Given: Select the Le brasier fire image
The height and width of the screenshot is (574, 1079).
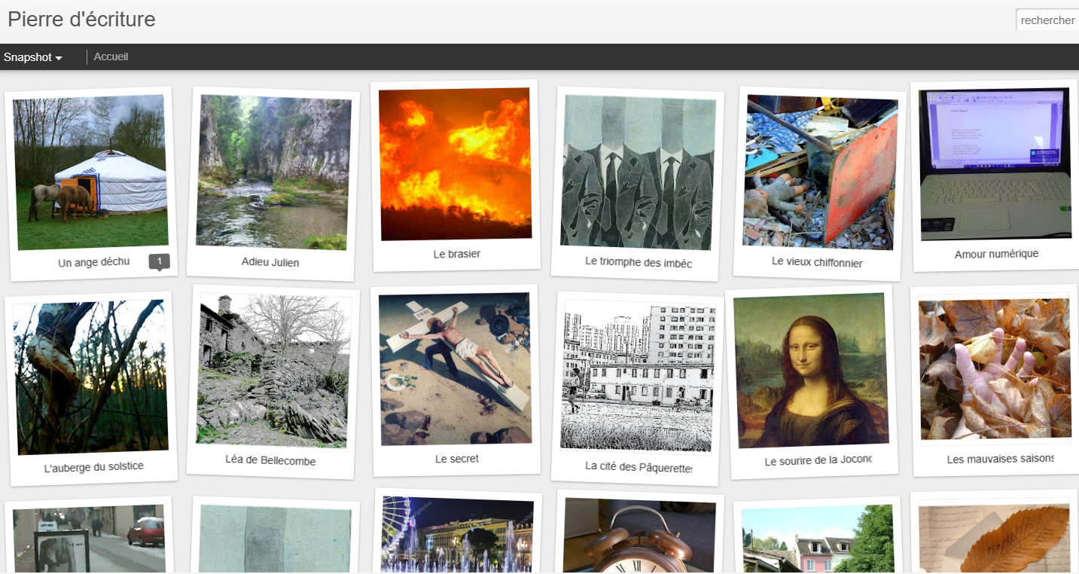Looking at the screenshot, I should click(455, 163).
